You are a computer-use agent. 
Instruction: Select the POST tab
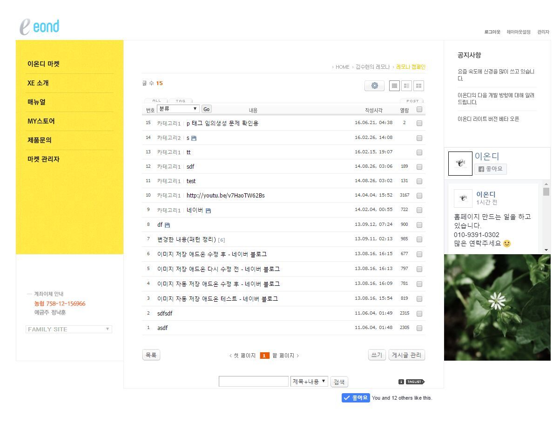(x=412, y=100)
